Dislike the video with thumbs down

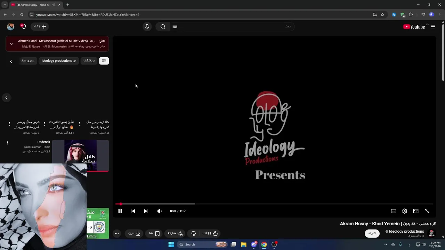194,233
